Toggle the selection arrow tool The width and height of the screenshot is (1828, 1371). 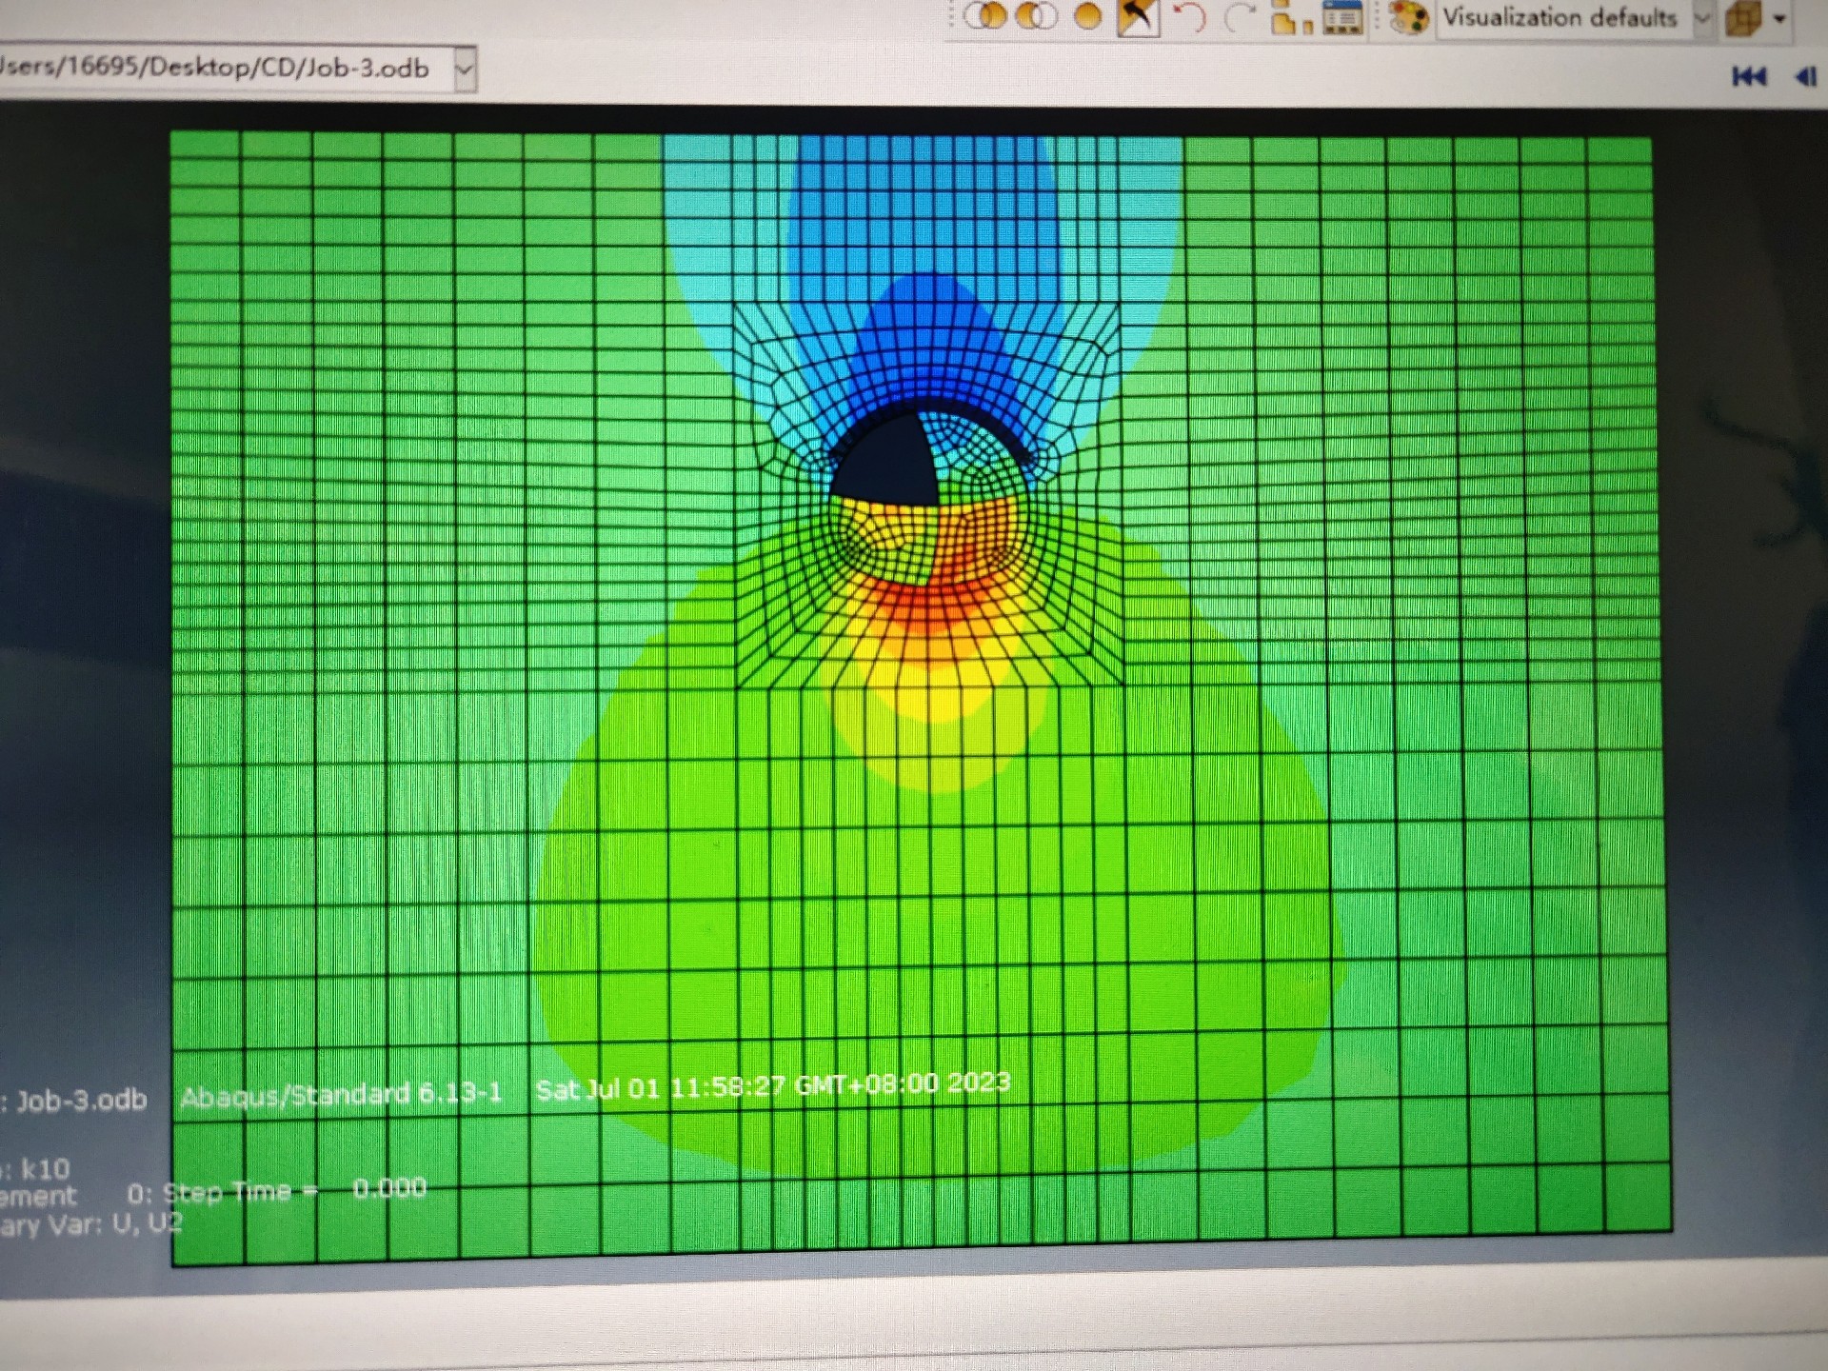coord(1138,16)
